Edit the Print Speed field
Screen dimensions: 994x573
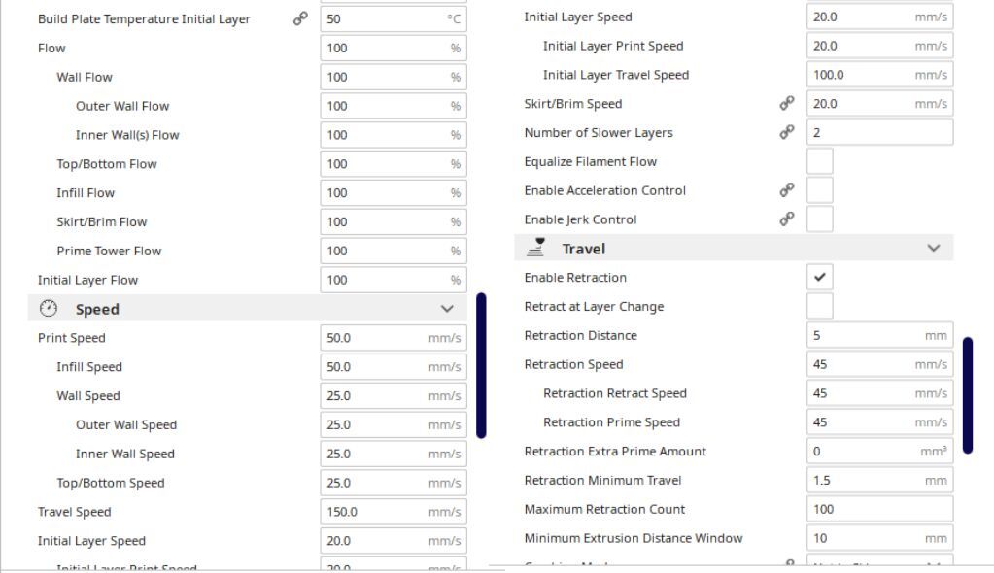tap(394, 338)
